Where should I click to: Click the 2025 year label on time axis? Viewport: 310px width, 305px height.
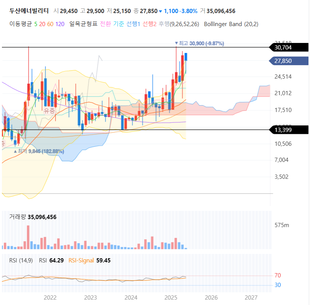(171, 297)
